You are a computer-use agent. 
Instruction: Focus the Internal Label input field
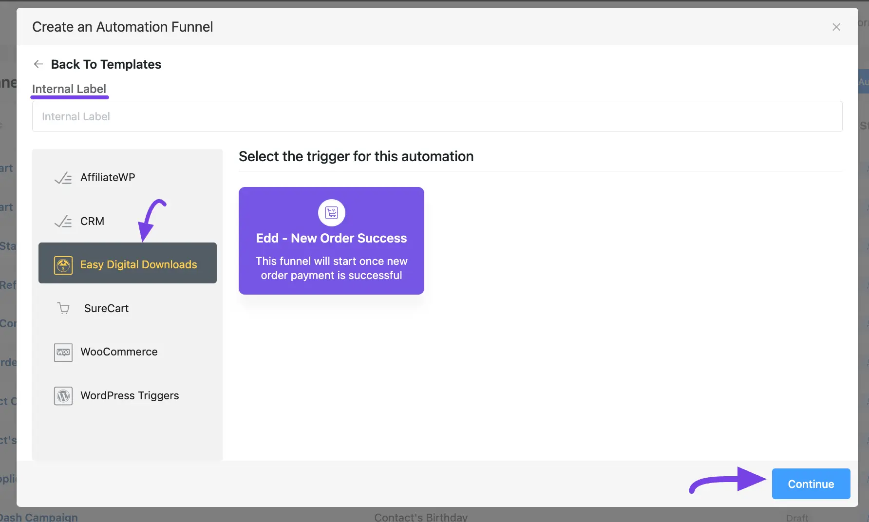click(437, 116)
